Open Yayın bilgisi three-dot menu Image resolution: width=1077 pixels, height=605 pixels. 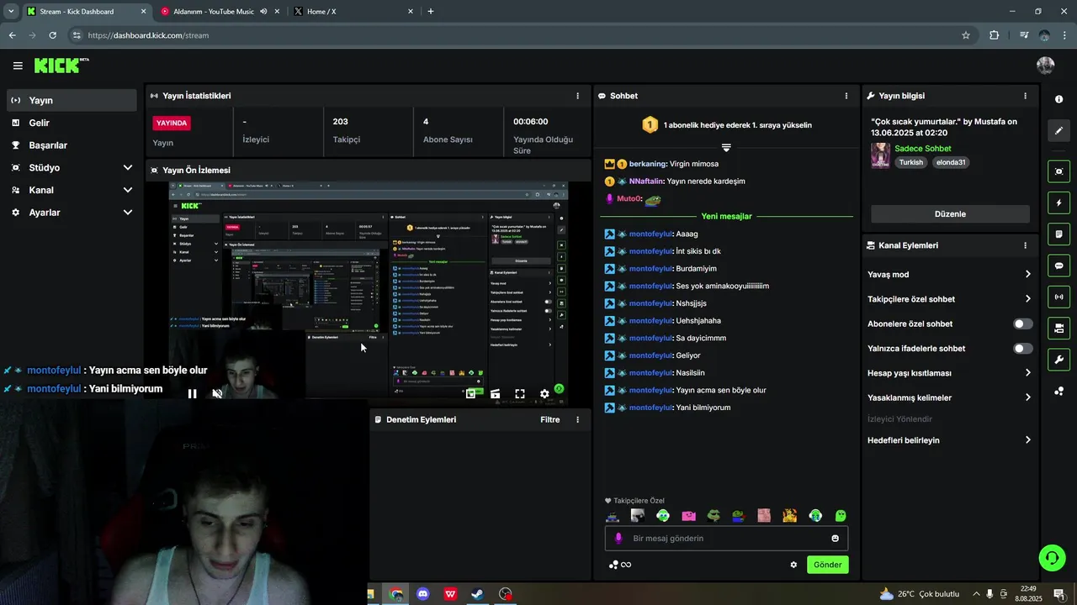(1025, 96)
